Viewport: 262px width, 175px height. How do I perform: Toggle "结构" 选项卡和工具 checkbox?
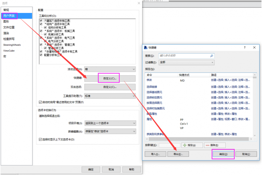click(41, 24)
